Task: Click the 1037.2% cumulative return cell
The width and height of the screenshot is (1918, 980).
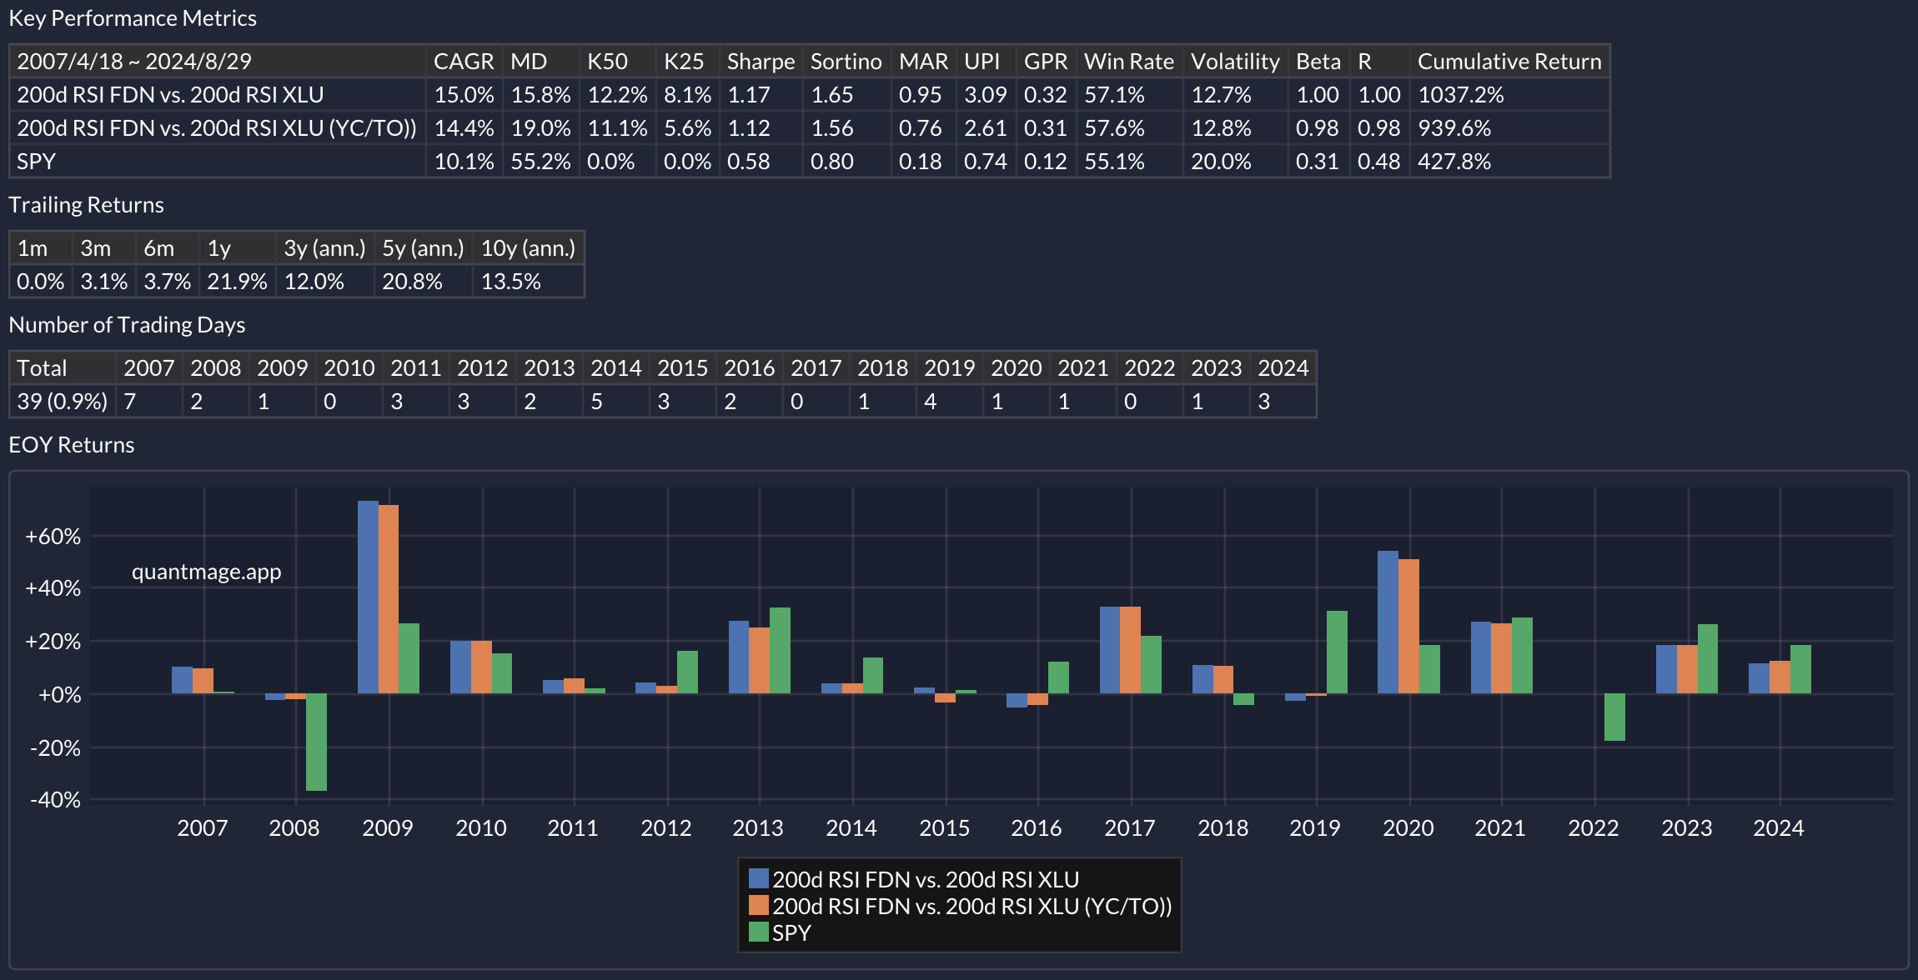Action: click(1461, 95)
